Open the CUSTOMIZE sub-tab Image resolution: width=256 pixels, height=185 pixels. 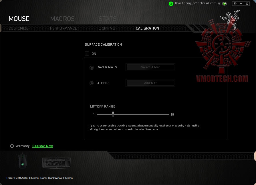pyautogui.click(x=19, y=28)
